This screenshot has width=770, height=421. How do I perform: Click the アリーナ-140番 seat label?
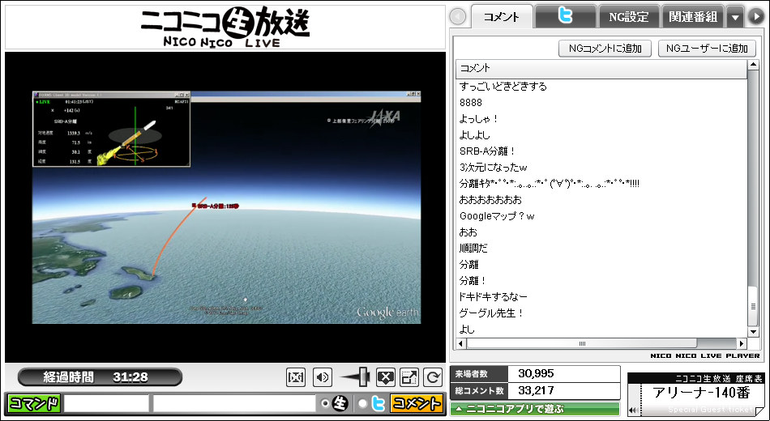pyautogui.click(x=702, y=393)
